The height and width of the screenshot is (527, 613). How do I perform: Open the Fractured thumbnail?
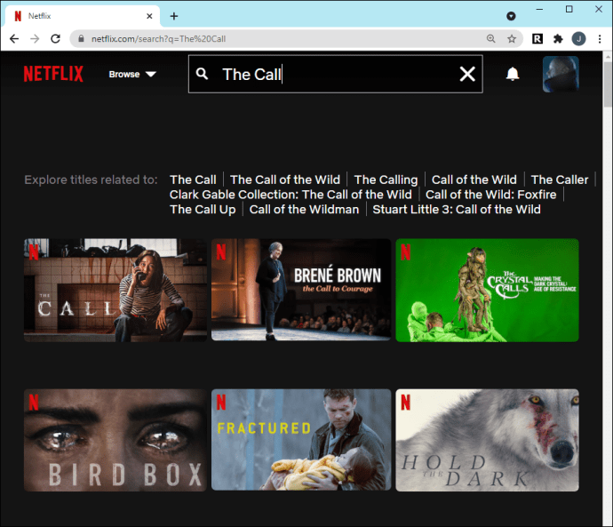pyautogui.click(x=301, y=439)
